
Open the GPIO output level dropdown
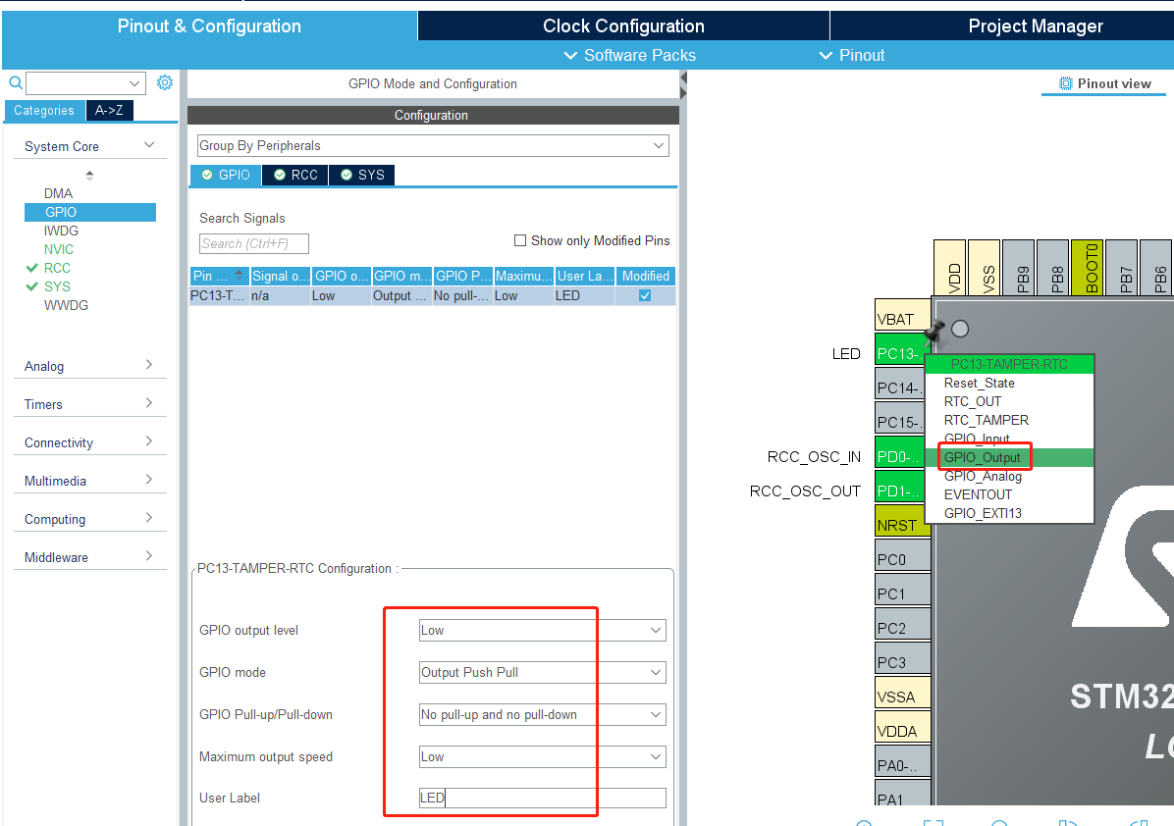point(542,630)
